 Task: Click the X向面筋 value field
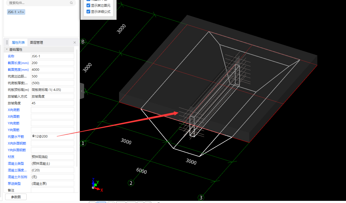click(52, 116)
